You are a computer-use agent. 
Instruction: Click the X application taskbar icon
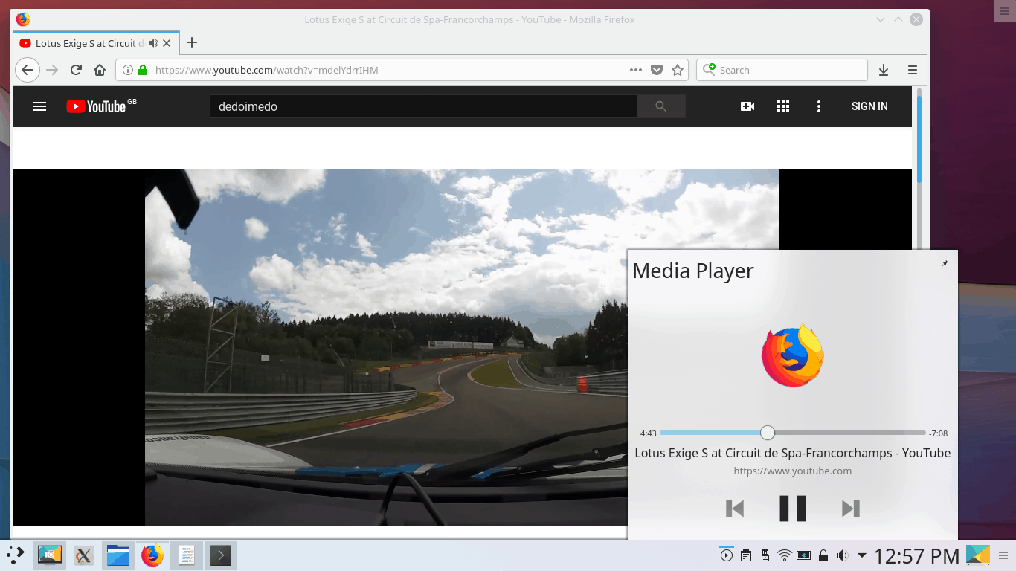[84, 555]
